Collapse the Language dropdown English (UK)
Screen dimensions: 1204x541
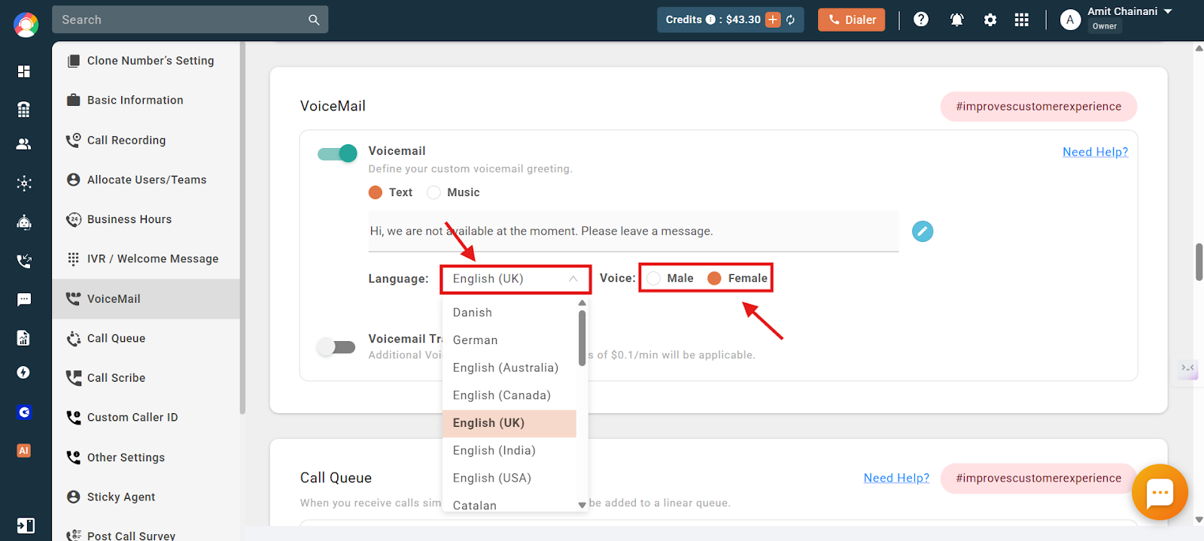(x=515, y=279)
